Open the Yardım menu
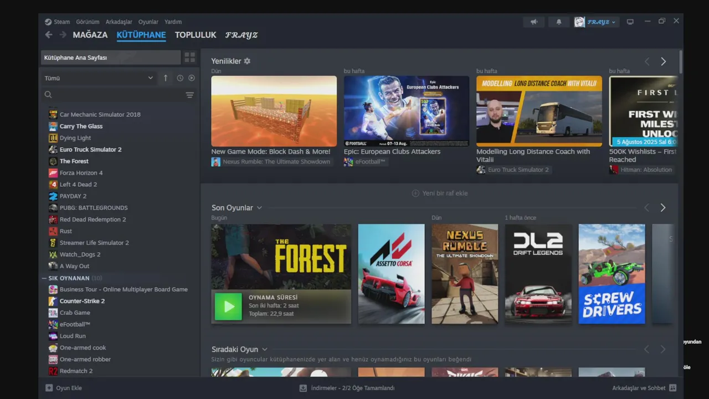The height and width of the screenshot is (399, 709). point(173,22)
